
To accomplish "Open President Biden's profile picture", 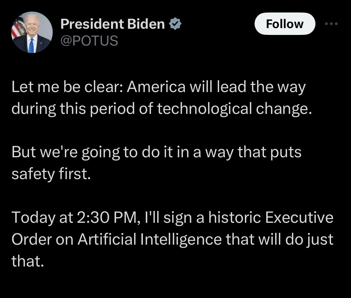I will tap(32, 32).
